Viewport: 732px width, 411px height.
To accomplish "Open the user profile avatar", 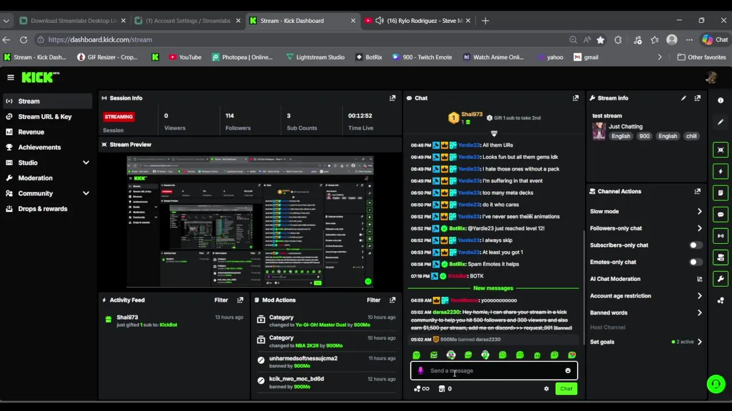I will pos(711,77).
